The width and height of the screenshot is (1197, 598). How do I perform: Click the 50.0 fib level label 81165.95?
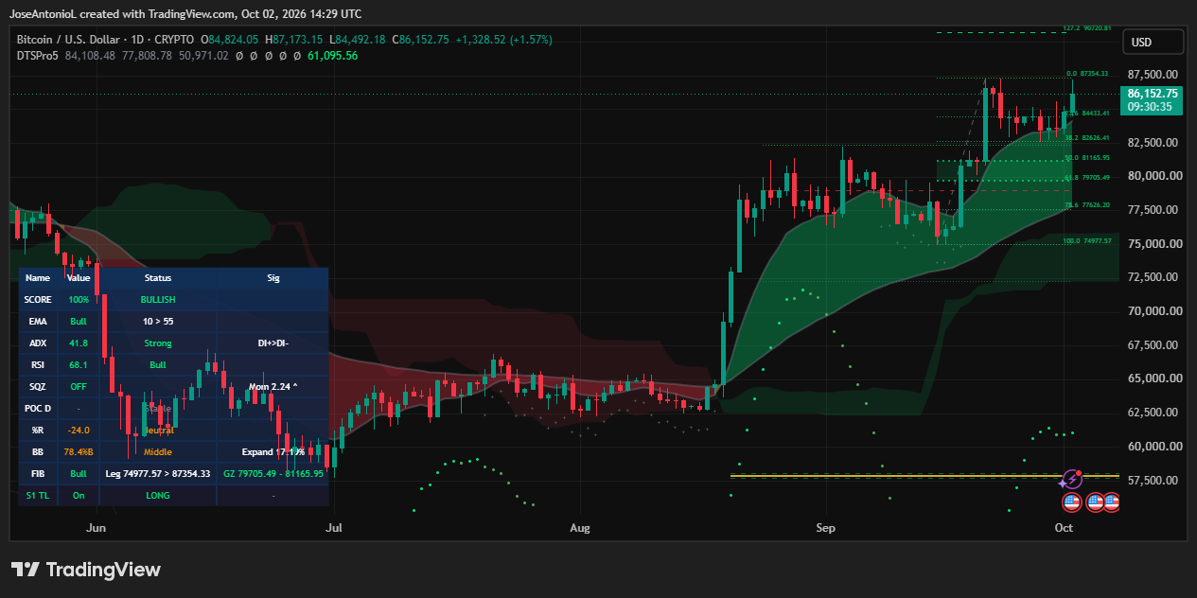(x=1087, y=158)
